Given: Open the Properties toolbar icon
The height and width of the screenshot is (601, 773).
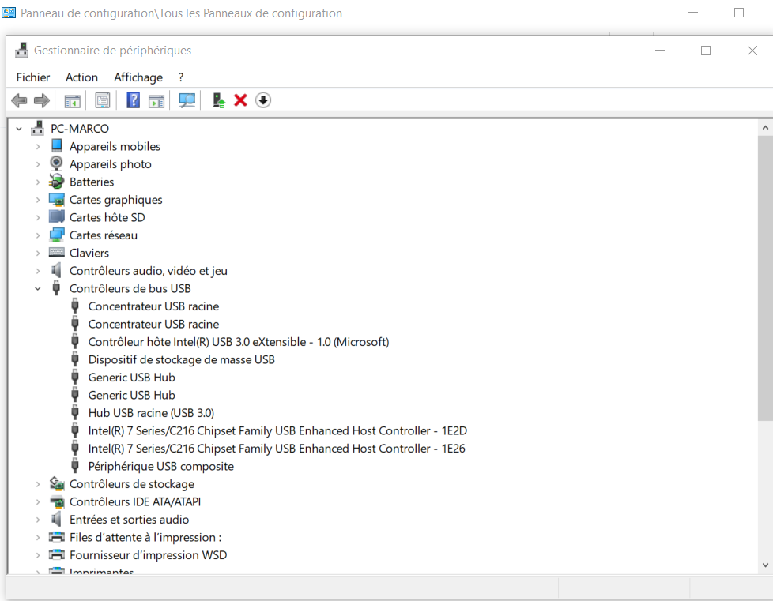Looking at the screenshot, I should point(103,100).
